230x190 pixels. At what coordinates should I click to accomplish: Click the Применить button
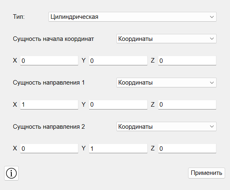click(x=206, y=173)
